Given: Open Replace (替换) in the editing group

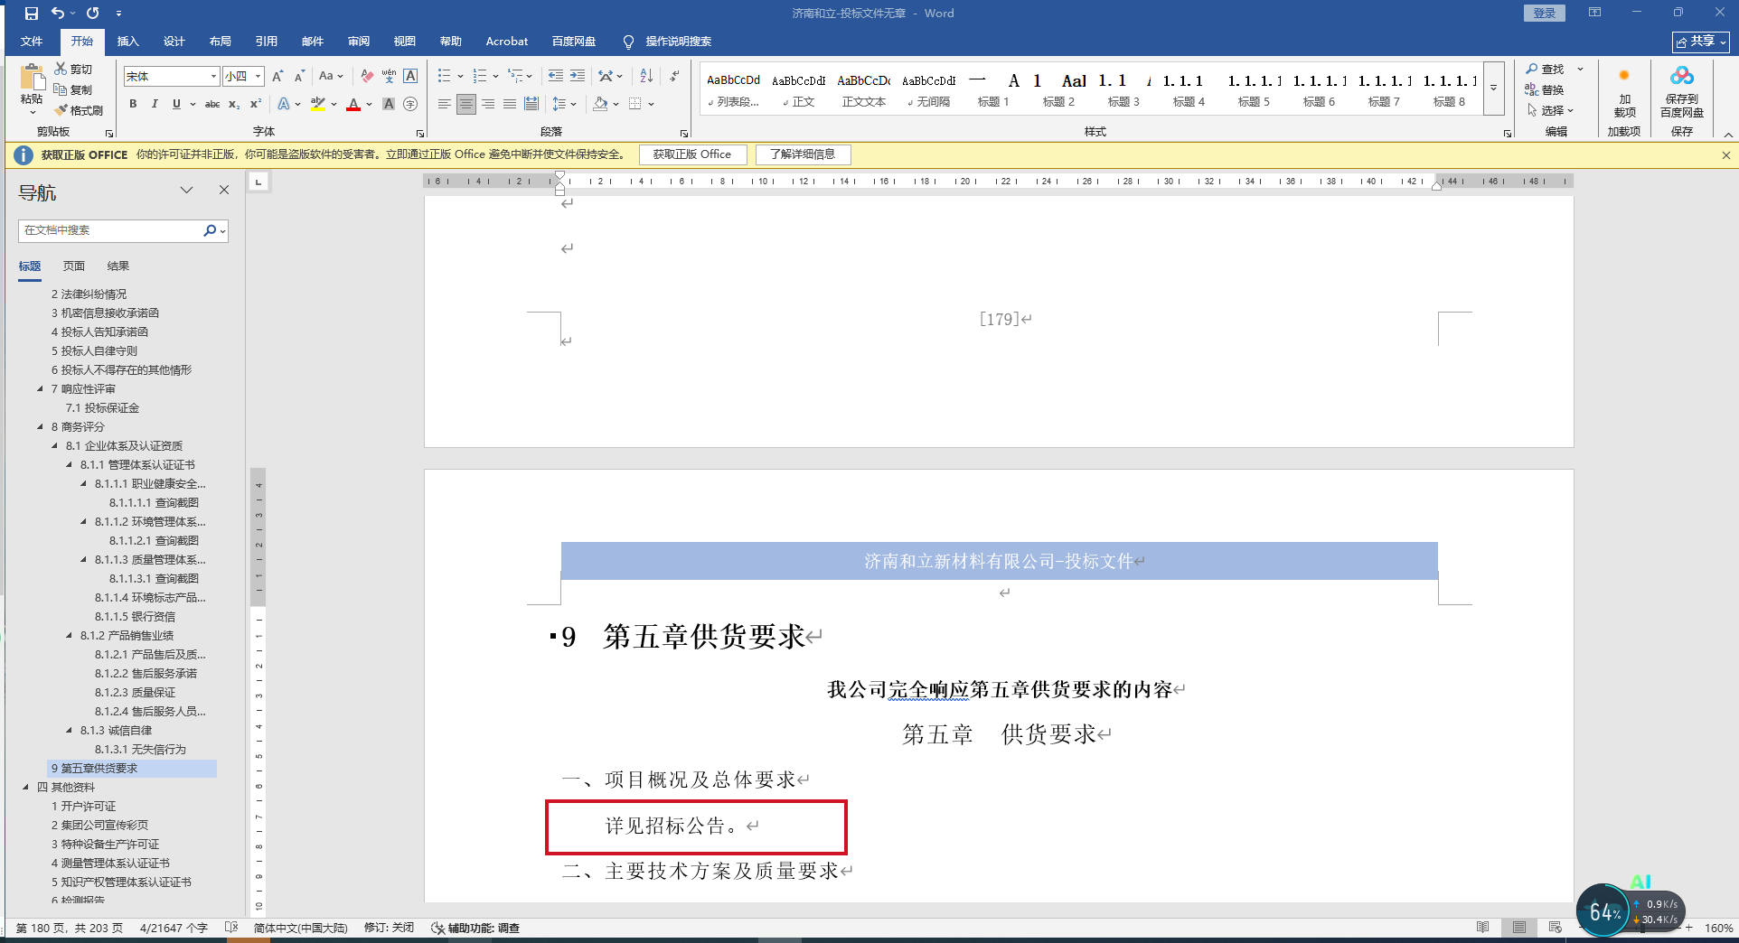Looking at the screenshot, I should click(1545, 89).
